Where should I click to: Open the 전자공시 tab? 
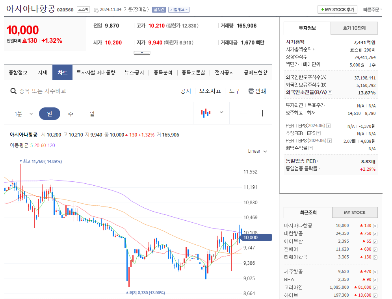tap(224, 73)
